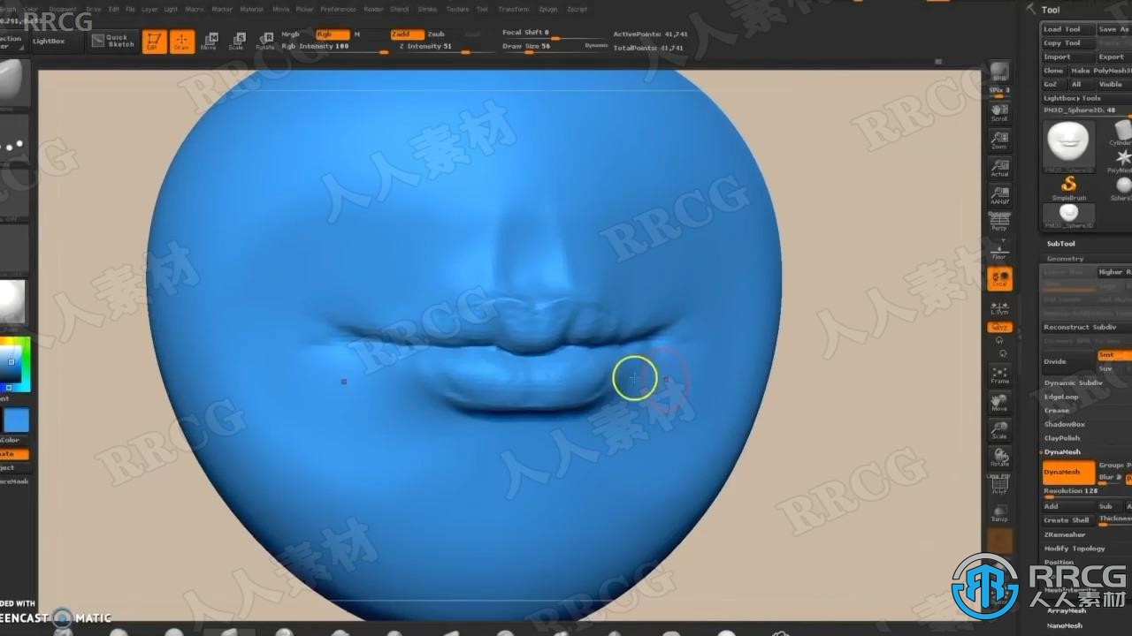Open the Preferences menu
This screenshot has width=1132, height=636.
coord(337,9)
